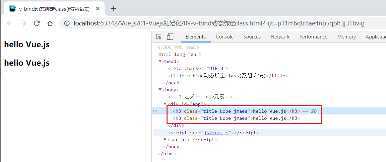Open a new browser tab

click(x=114, y=9)
